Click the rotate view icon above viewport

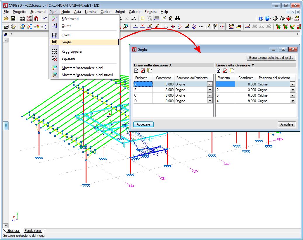(6, 35)
